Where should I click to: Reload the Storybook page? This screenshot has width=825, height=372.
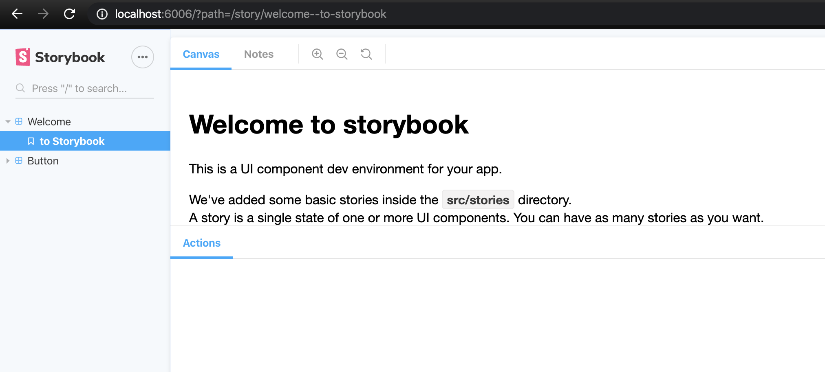(69, 14)
